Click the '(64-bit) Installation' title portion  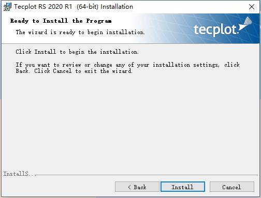pyautogui.click(x=105, y=7)
